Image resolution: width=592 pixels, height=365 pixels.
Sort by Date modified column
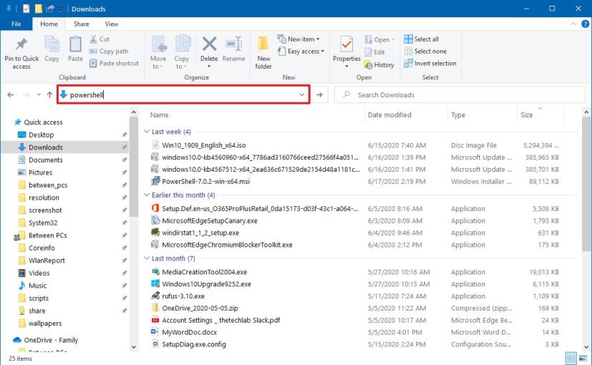(x=389, y=115)
